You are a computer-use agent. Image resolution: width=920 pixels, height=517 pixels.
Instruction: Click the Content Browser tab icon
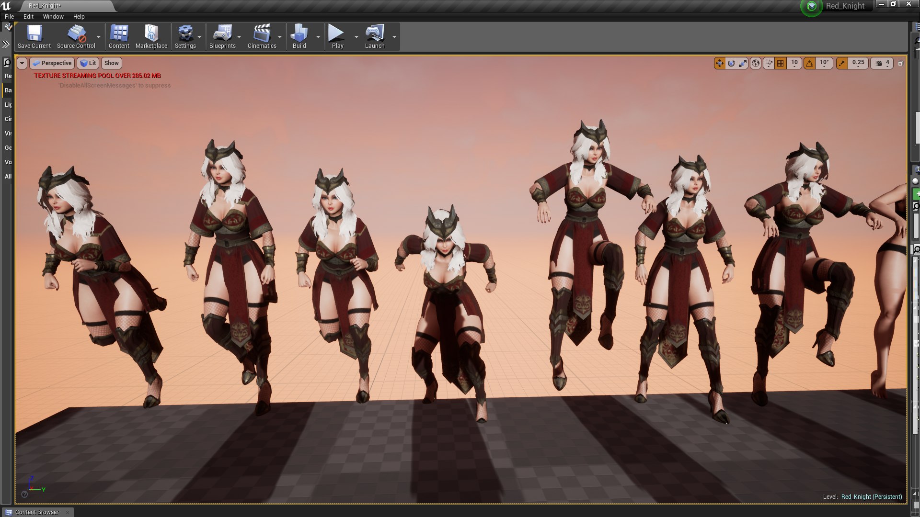point(9,512)
